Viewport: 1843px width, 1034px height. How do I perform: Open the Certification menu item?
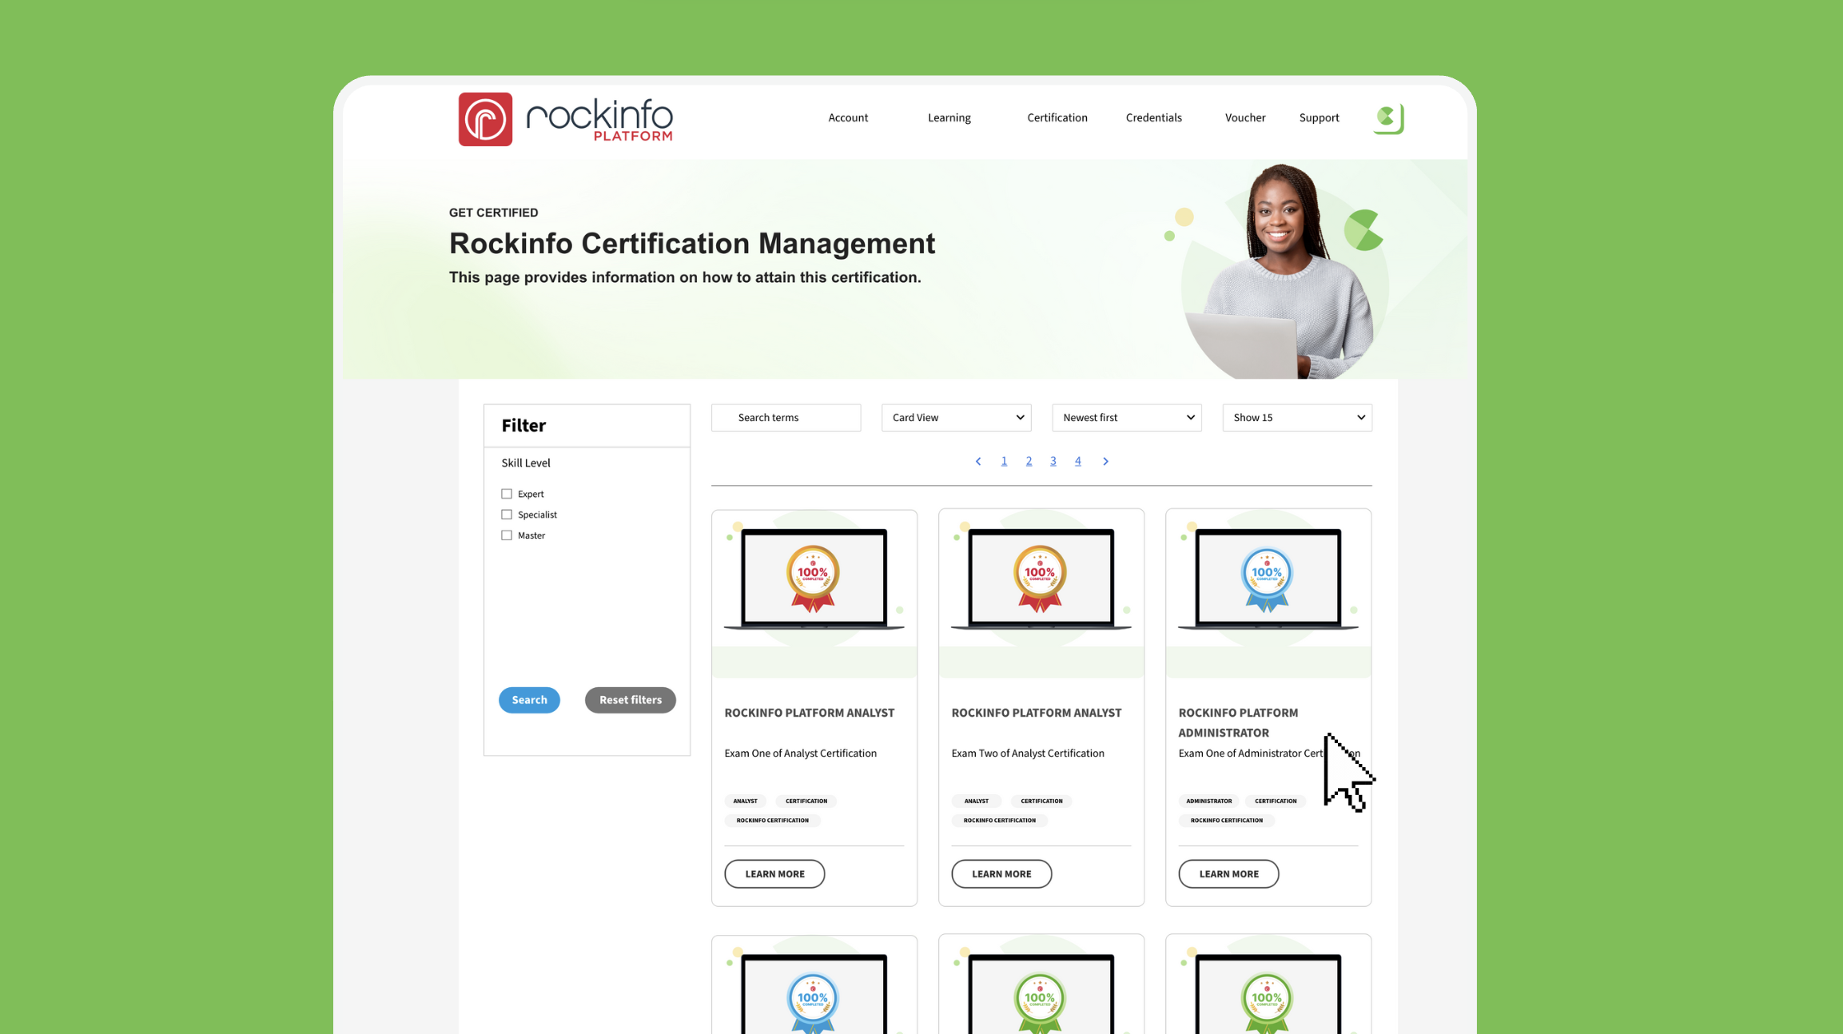(x=1057, y=117)
